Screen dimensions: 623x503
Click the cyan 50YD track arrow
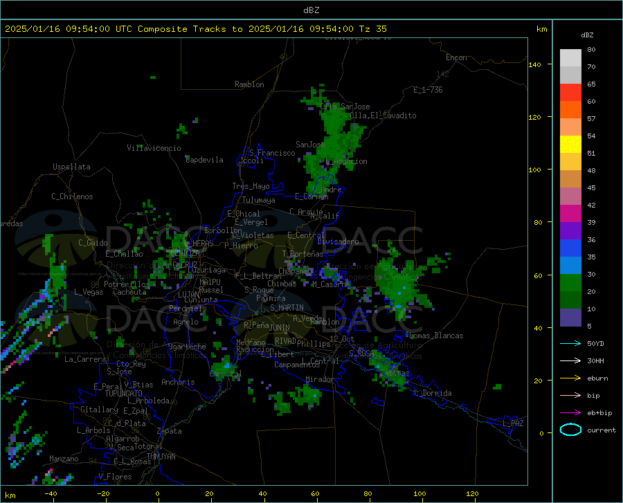tap(570, 343)
